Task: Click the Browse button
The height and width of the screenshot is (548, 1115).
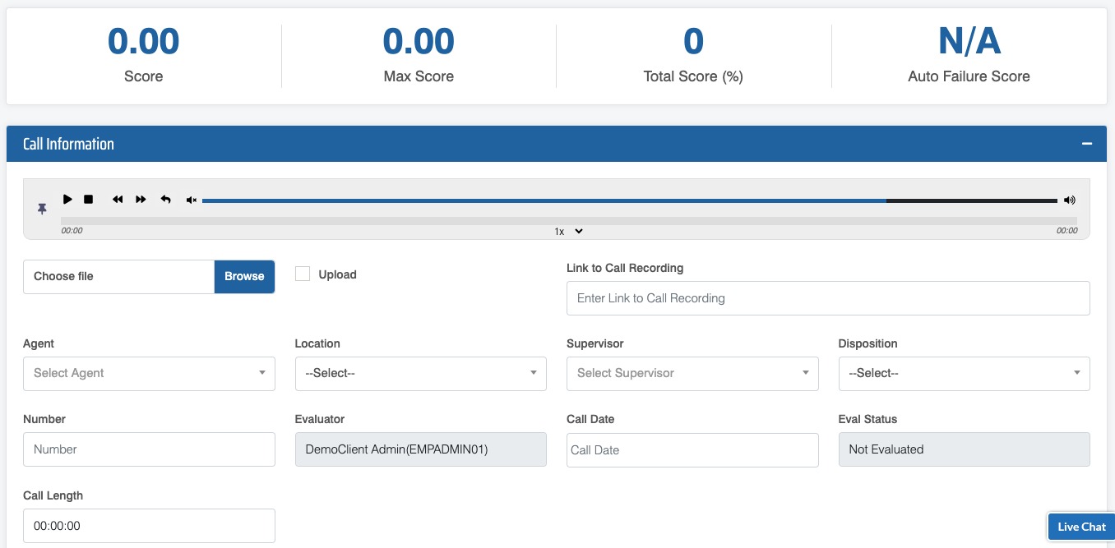Action: 244,277
